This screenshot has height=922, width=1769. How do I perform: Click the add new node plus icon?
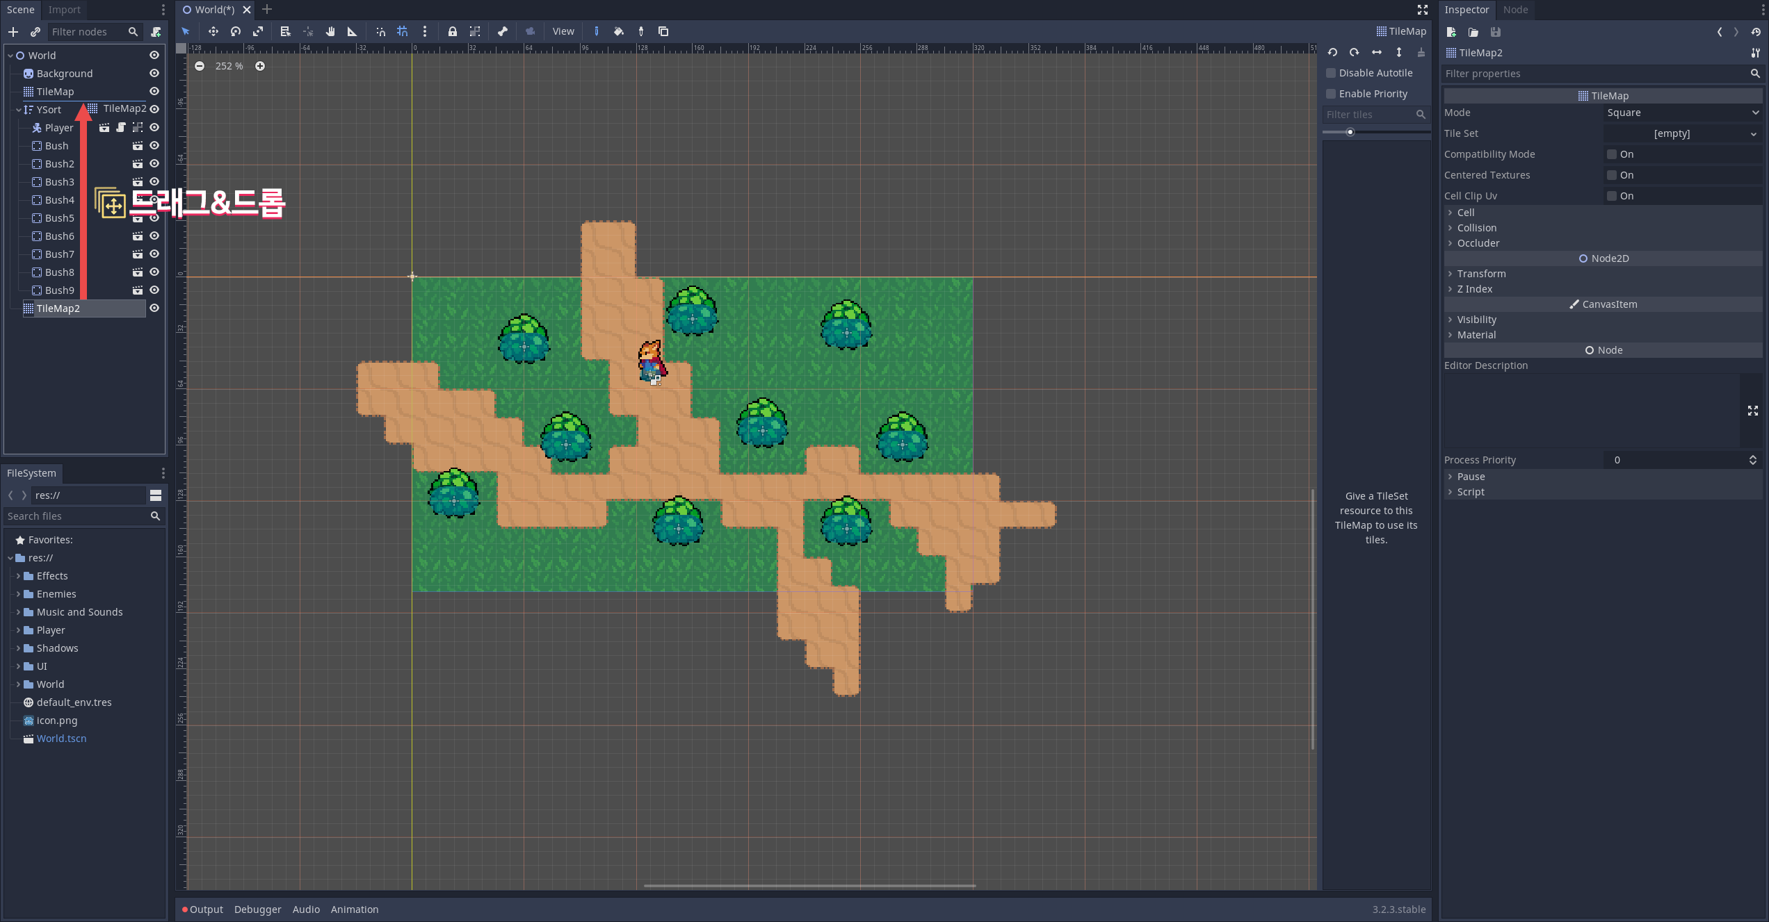tap(13, 32)
